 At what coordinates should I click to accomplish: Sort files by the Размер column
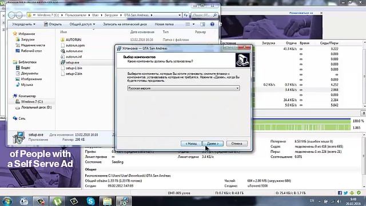tap(200, 32)
